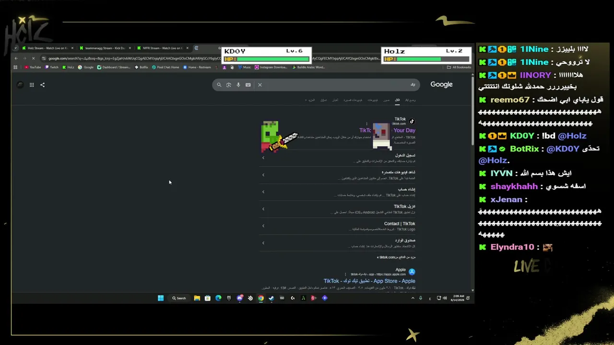Open Google Chrome taskbar icon
This screenshot has height=345, width=614.
tap(260, 298)
